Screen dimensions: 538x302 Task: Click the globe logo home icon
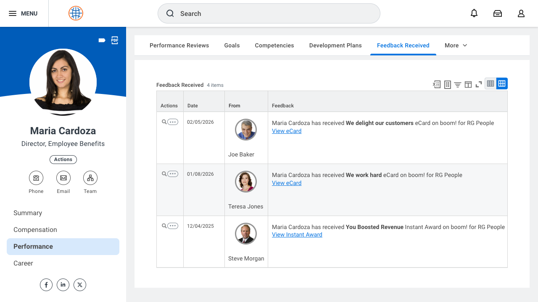[76, 13]
